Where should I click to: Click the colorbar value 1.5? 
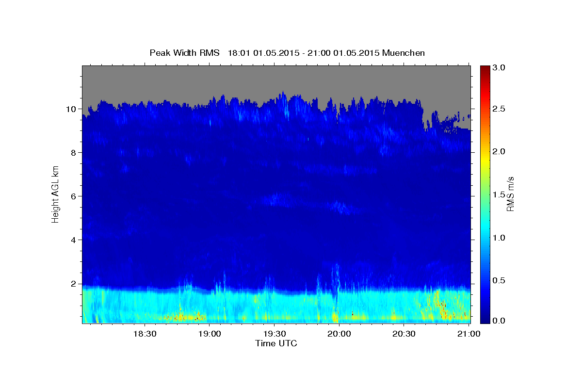click(x=500, y=194)
